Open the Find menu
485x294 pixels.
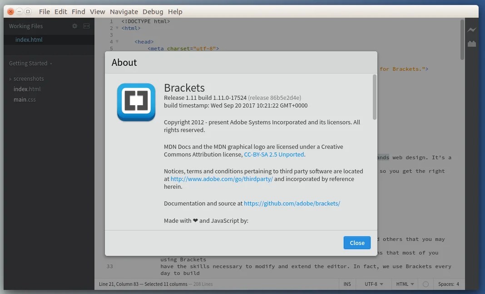pyautogui.click(x=78, y=11)
